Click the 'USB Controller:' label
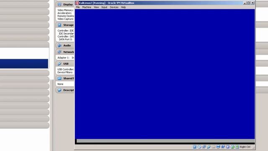The image size is (268, 151). click(x=66, y=69)
